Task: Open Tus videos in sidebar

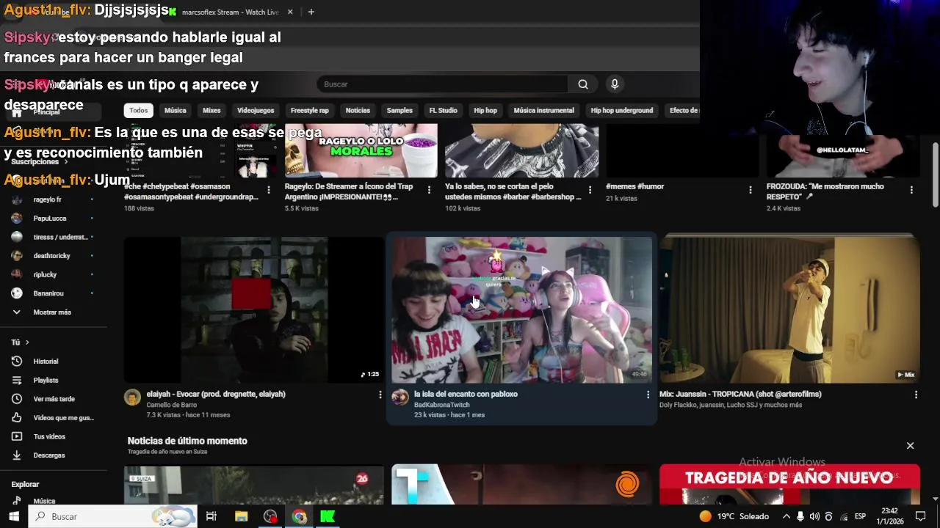Action: coord(48,436)
